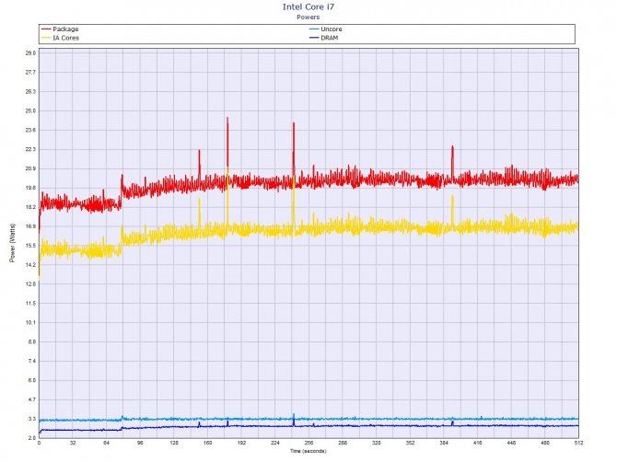
Task: Click the 15.5 value on the power axis
Action: [x=30, y=246]
